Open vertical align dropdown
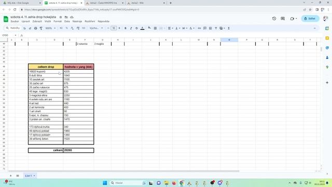This screenshot has height=187, width=332. click(177, 28)
